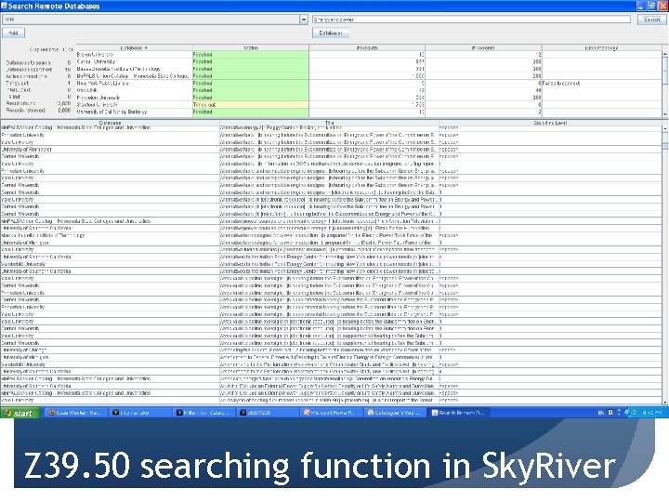Select the New York Public Library row
The image size is (669, 502).
click(x=369, y=84)
